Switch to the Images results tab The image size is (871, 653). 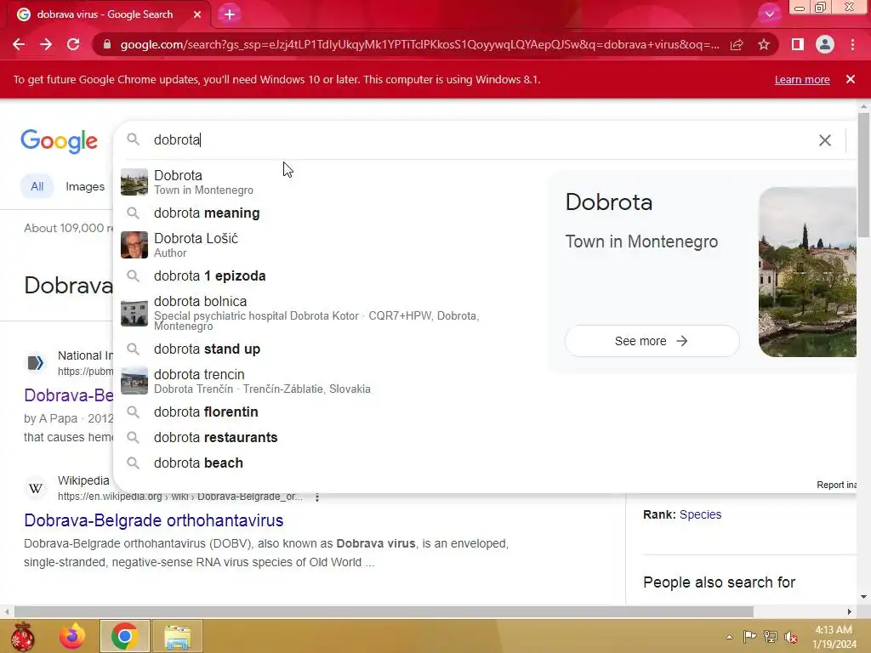85,186
